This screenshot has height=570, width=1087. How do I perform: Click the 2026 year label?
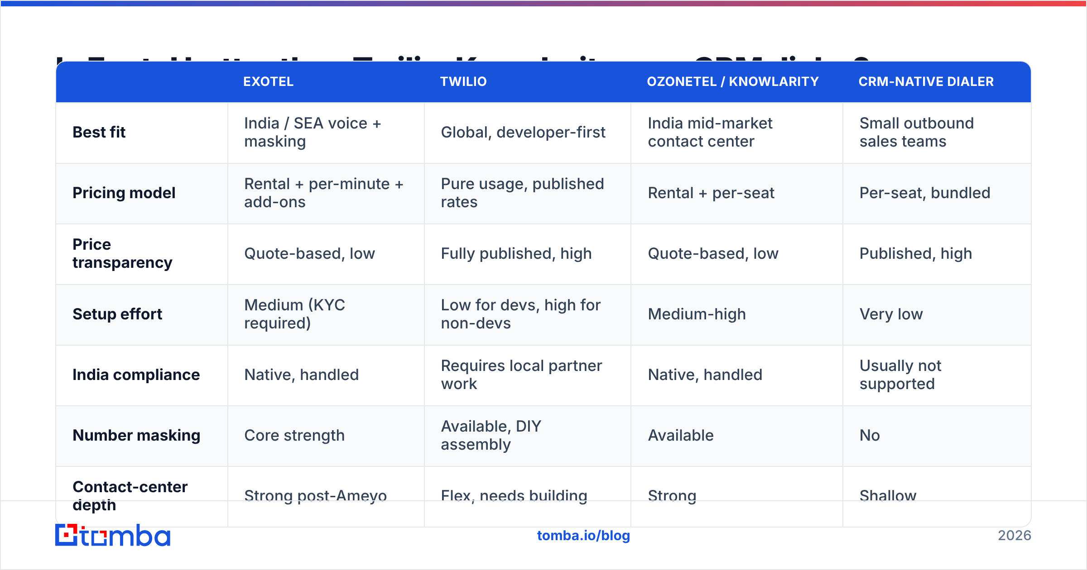1015,536
